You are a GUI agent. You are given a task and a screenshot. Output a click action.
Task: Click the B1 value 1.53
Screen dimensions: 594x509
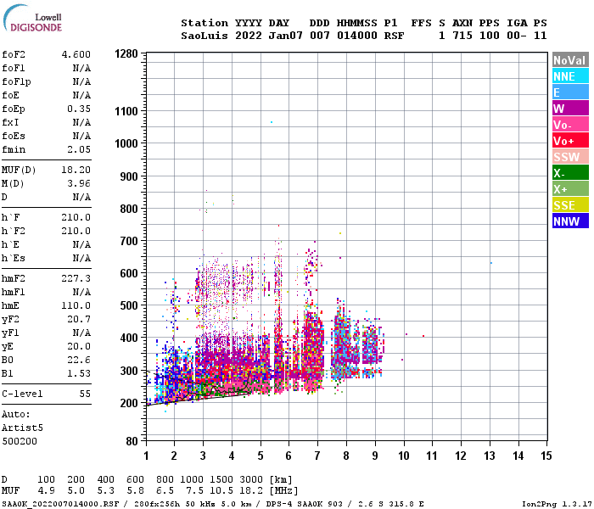pos(79,373)
